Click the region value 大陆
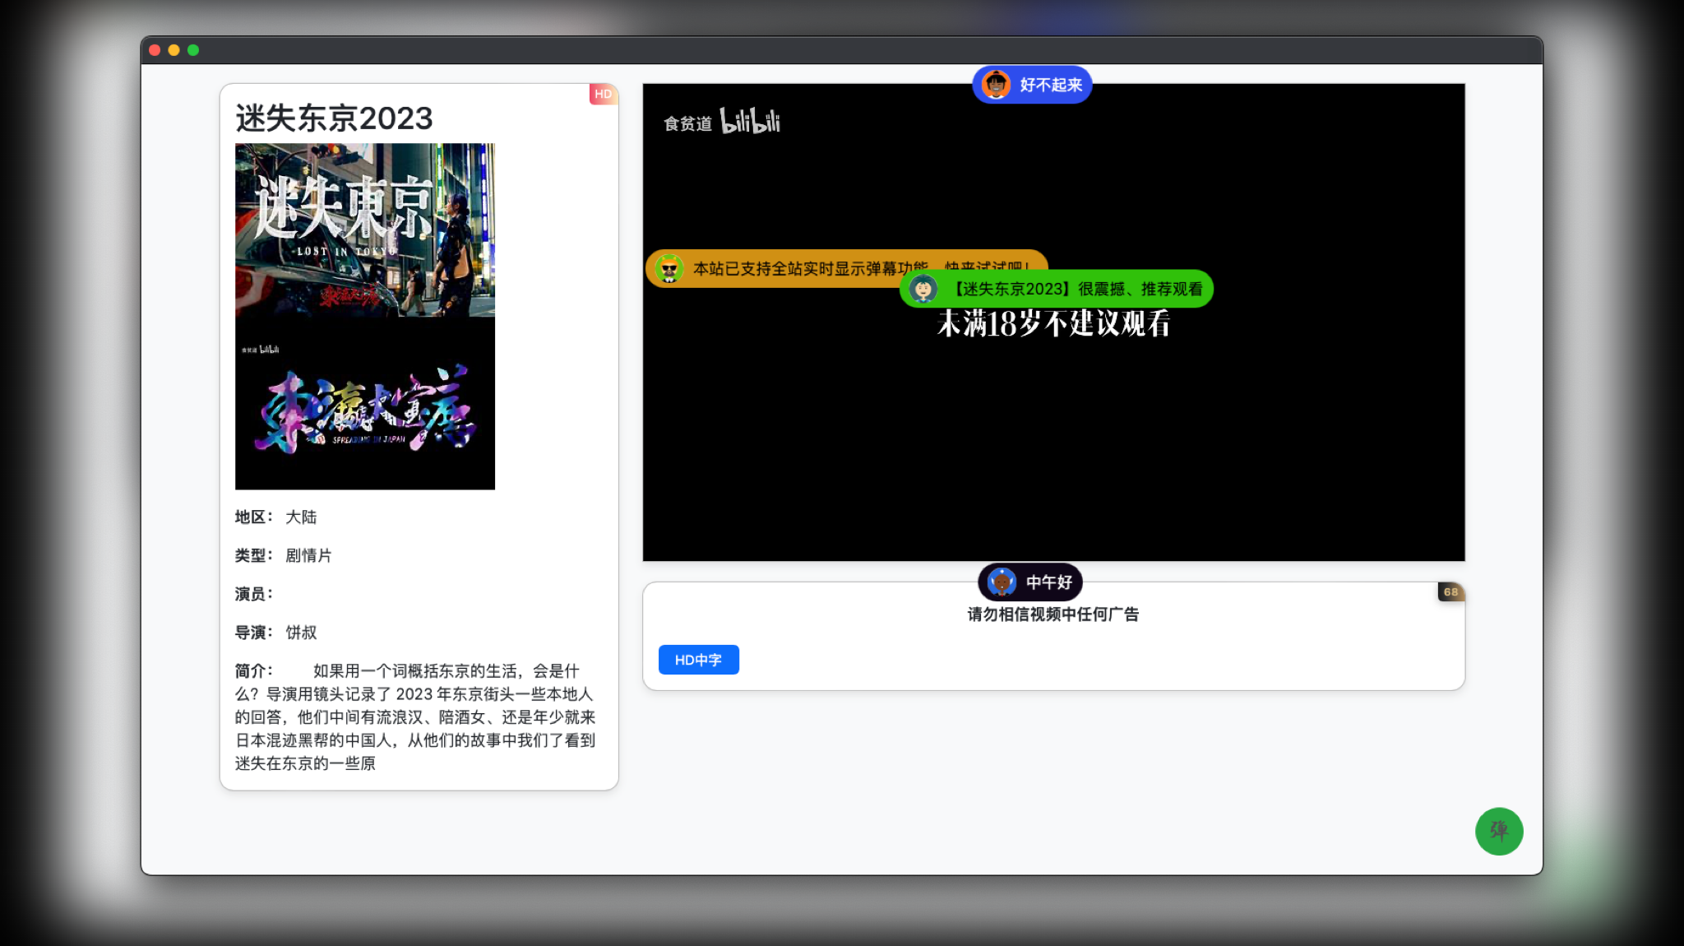The image size is (1684, 946). point(301,517)
